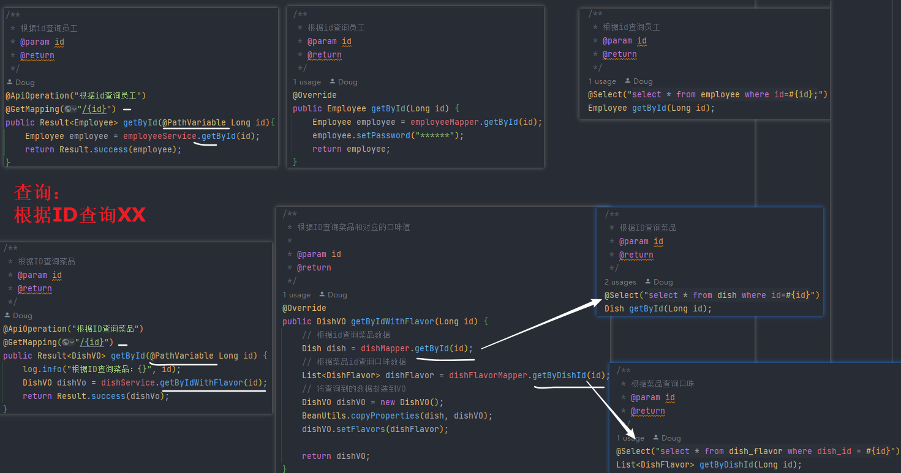Image resolution: width=901 pixels, height=473 pixels.
Task: Click Doug author hint above getByIdWithFlavor declaration
Action: pyautogui.click(x=333, y=294)
